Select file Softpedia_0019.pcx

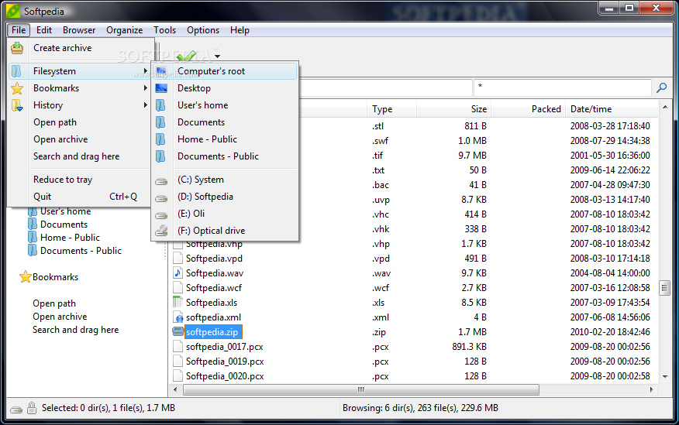pyautogui.click(x=225, y=362)
